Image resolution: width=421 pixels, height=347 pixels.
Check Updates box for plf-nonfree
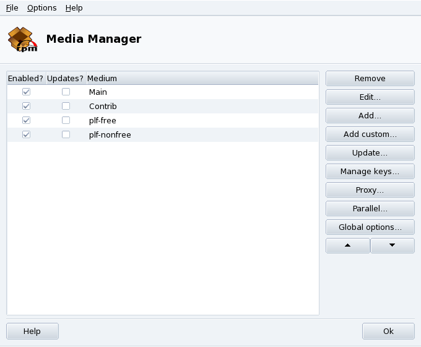66,134
